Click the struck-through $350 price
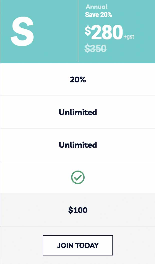This screenshot has width=155, height=264. [x=95, y=48]
